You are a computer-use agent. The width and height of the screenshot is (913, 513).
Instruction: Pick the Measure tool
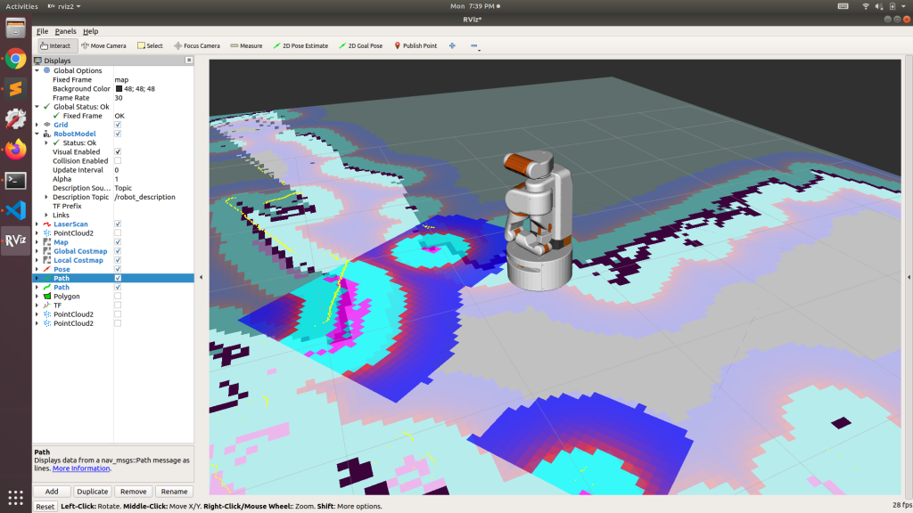[246, 45]
